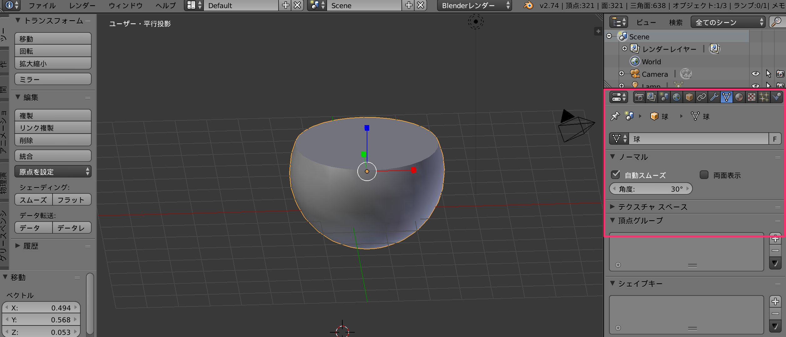Click the pin icon in properties breadcrumb
This screenshot has width=786, height=337.
(615, 116)
